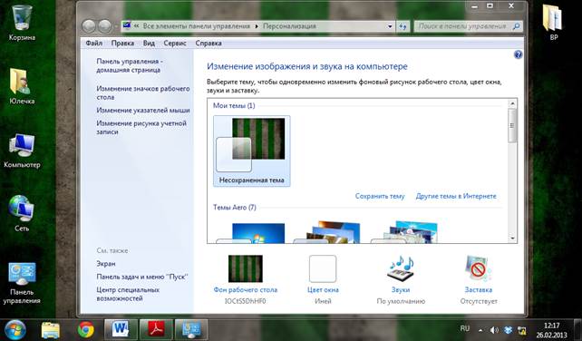The height and width of the screenshot is (341, 582).
Task: Switch to Adobe Reader in taskbar
Action: click(156, 329)
